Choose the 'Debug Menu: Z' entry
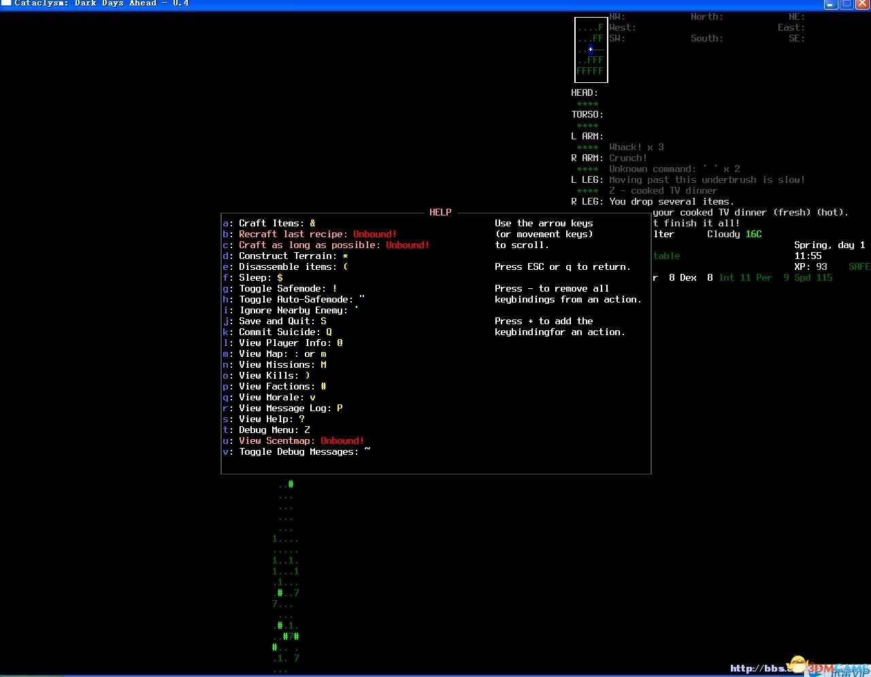Screen dimensions: 871x677 tap(266, 430)
